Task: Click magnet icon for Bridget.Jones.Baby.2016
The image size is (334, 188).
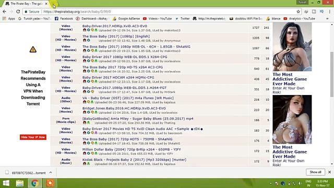Action: pos(85,112)
